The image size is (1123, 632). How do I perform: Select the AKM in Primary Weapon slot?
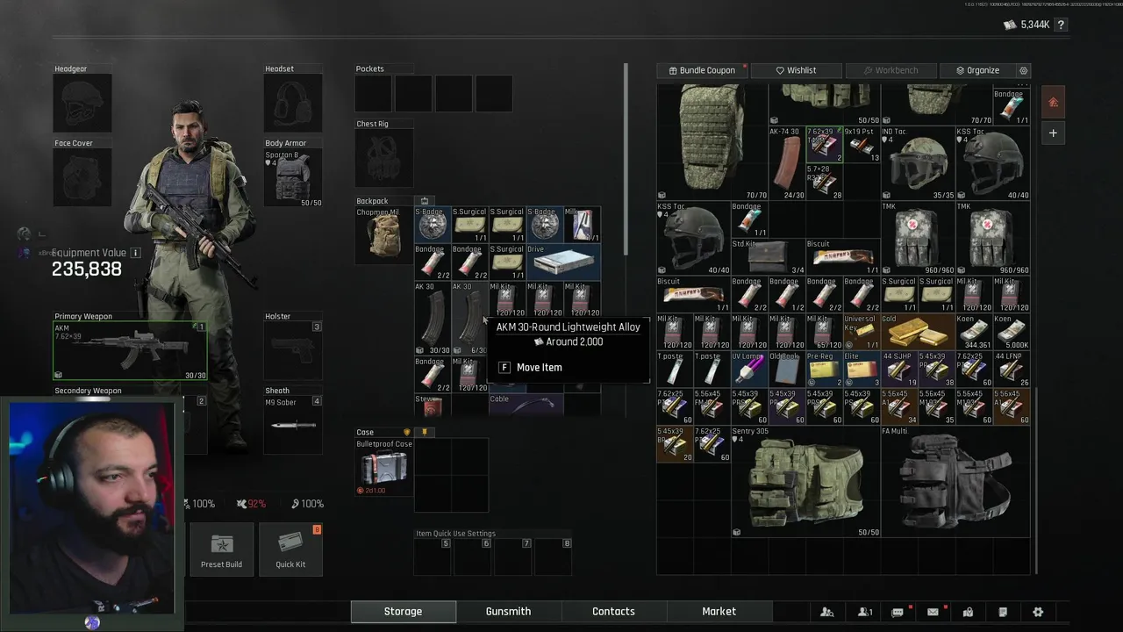(130, 350)
